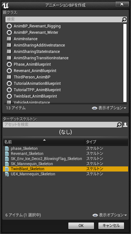Viewport: 131px width, 234px height.
Task: Open the parent class 表示オプション dropdown
Action: pos(109,108)
